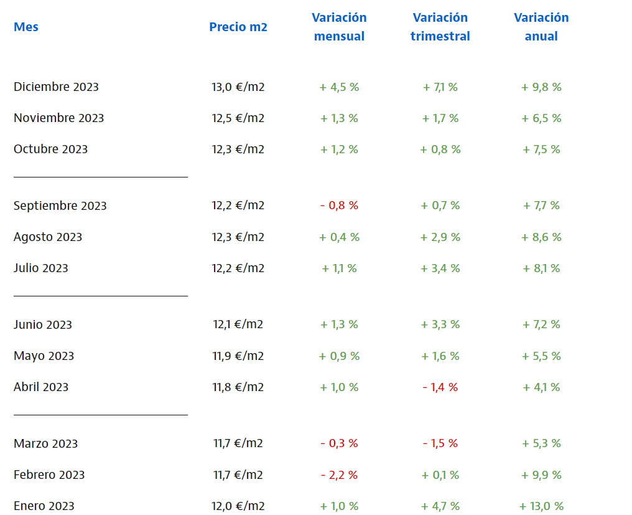Viewport: 632px width, 515px height.
Task: Select the Noviembre 2023 row label
Action: (58, 118)
